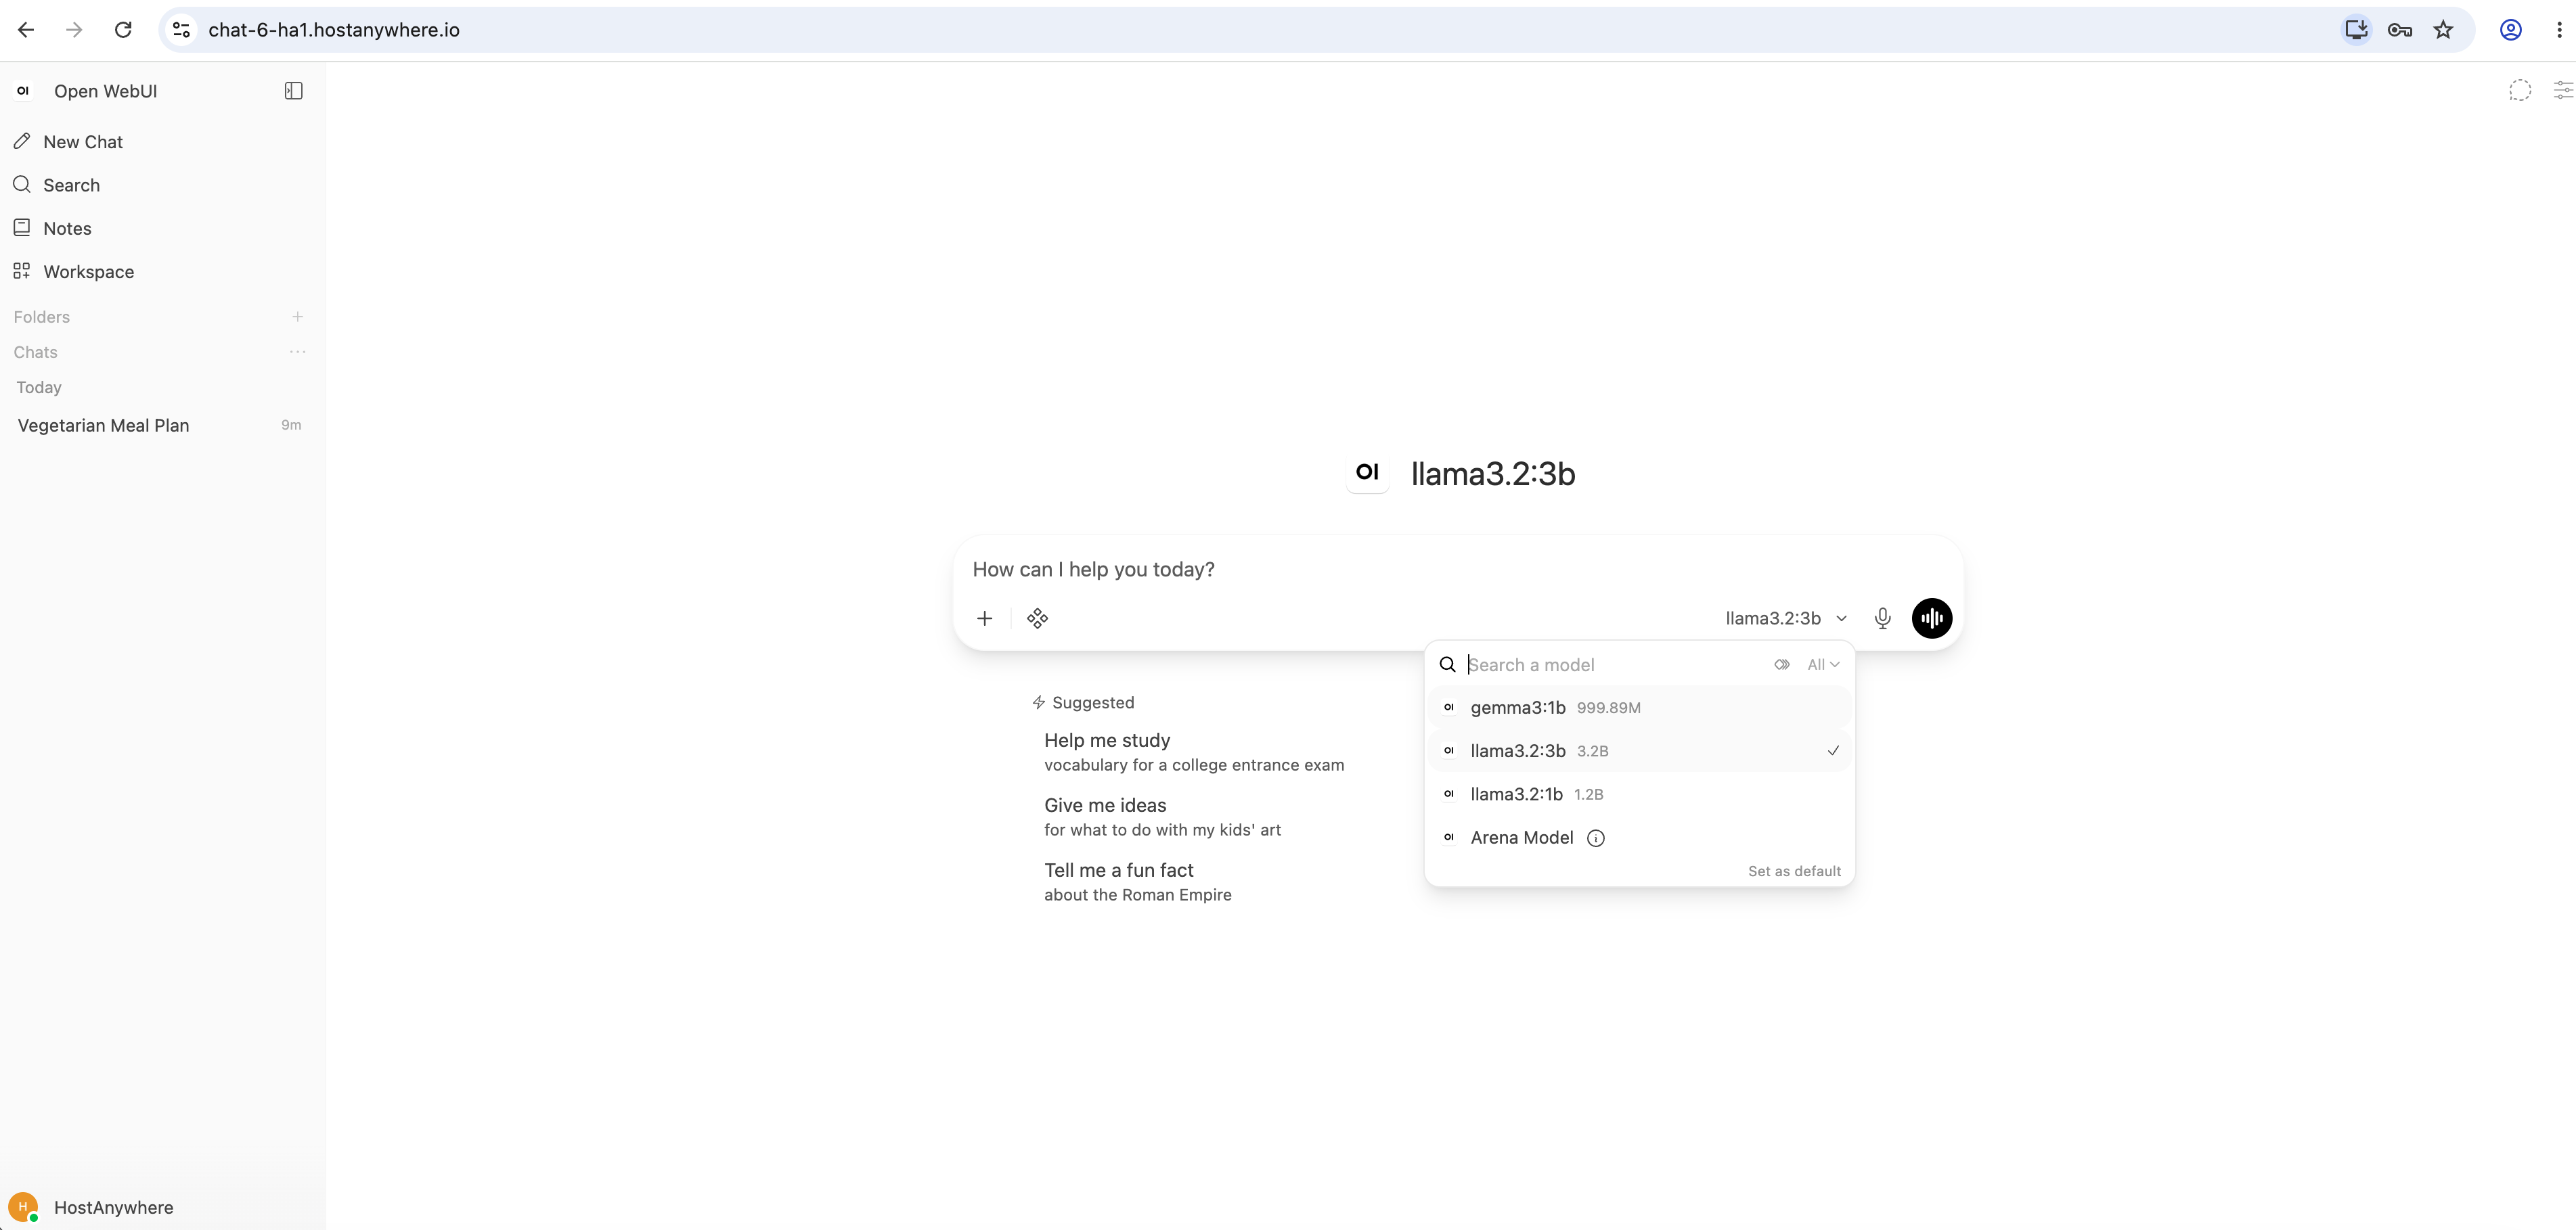Image resolution: width=2576 pixels, height=1230 pixels.
Task: Toggle temporary chat dashed circle icon
Action: (2520, 91)
